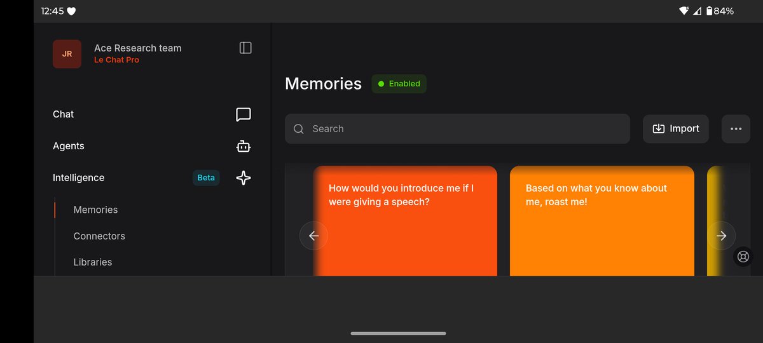Open the 'introduce me if I were giving a speech' card
This screenshot has height=343, width=763.
click(405, 221)
